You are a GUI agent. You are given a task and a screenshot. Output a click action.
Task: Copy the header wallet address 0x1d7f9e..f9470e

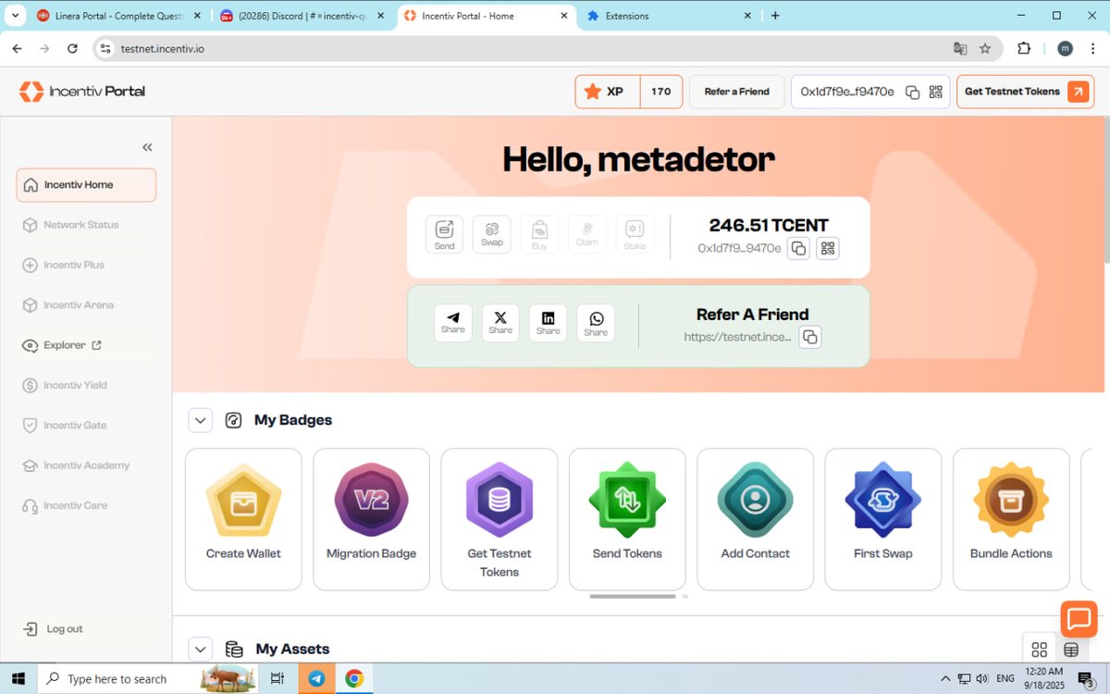912,92
